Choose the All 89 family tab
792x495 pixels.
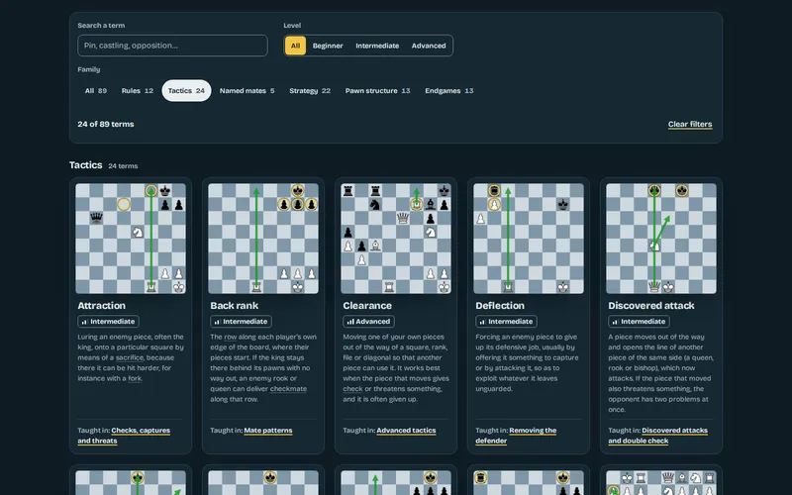pyautogui.click(x=96, y=91)
